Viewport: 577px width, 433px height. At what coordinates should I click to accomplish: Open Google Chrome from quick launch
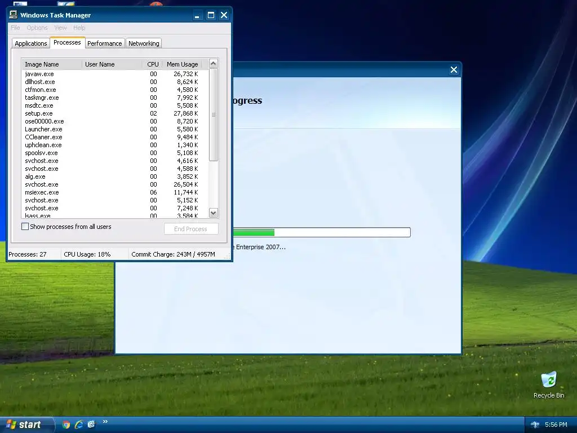pos(66,425)
